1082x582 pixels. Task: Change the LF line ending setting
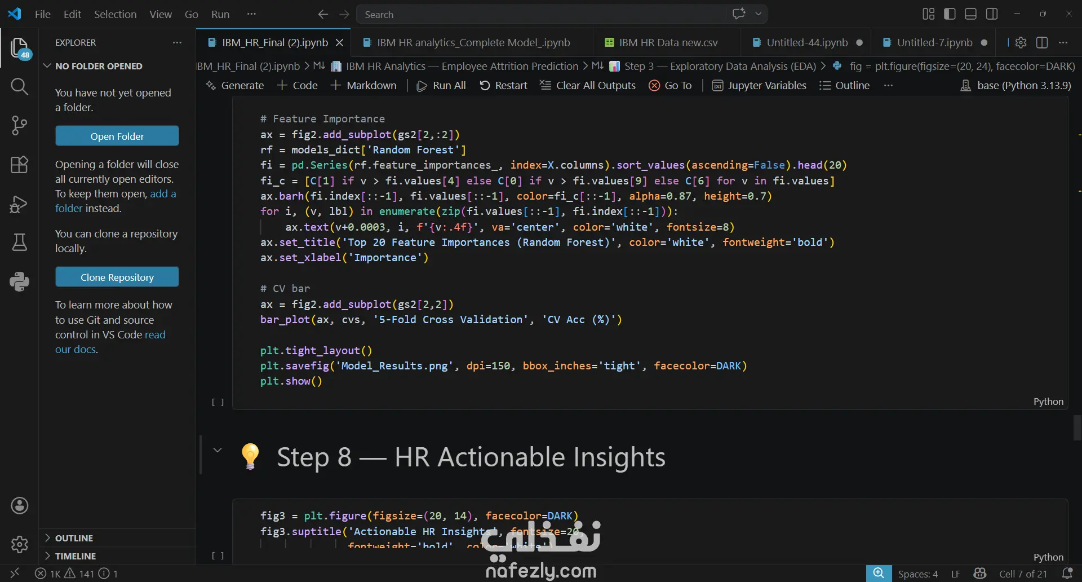click(956, 574)
